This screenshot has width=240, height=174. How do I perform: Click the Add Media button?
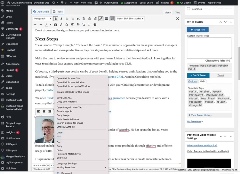(41, 12)
